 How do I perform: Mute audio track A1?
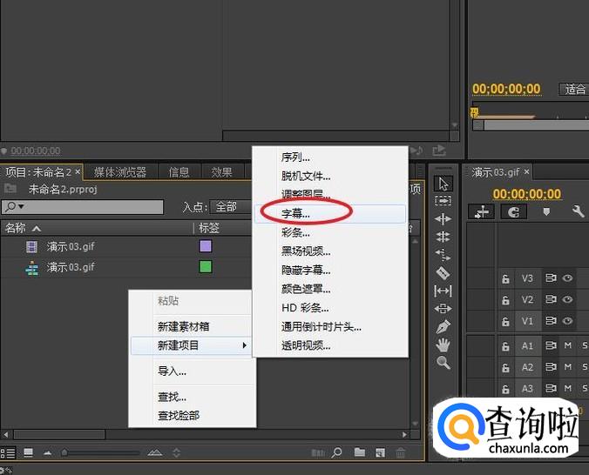[x=567, y=345]
